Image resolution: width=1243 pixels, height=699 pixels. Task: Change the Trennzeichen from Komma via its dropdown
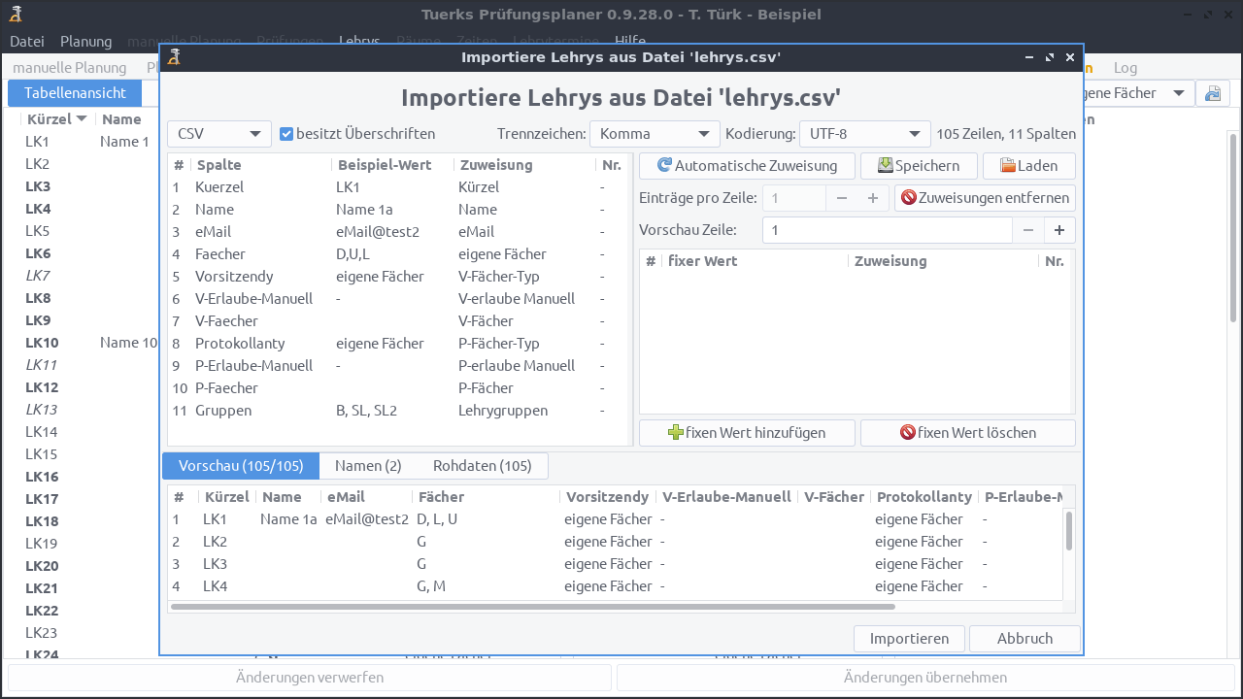[x=654, y=133]
